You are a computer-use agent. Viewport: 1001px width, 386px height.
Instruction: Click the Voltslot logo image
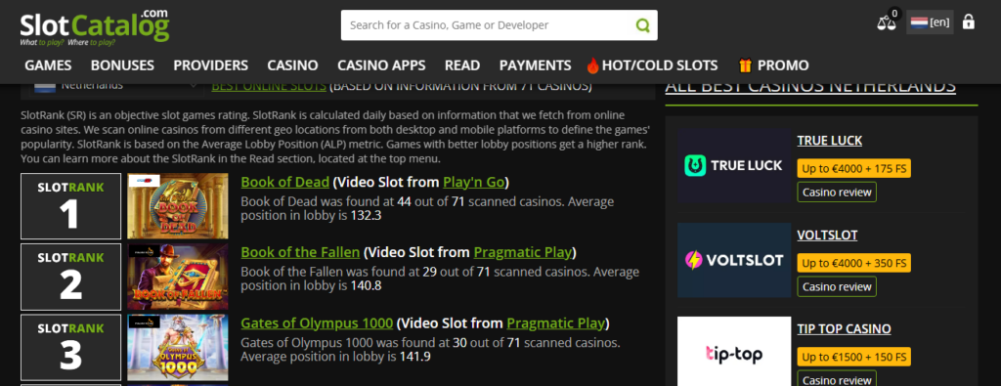pyautogui.click(x=734, y=260)
